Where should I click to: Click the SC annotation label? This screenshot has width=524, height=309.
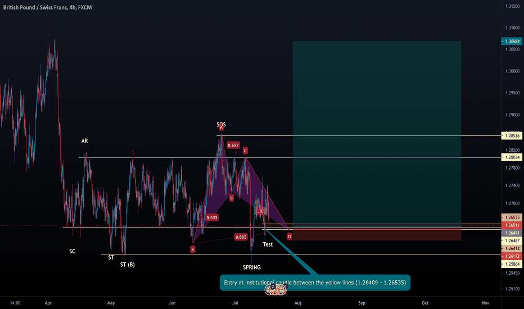pos(72,251)
